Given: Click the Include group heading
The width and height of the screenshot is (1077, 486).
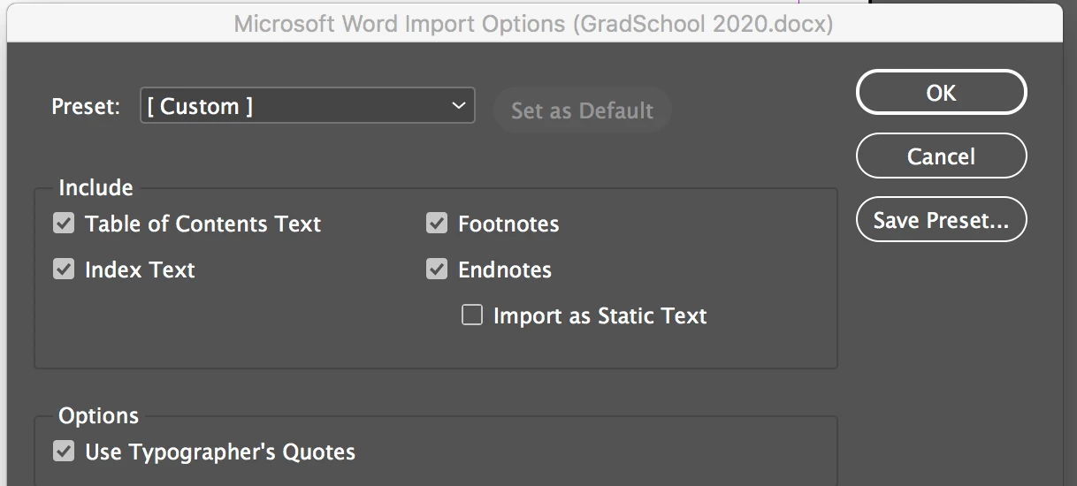Looking at the screenshot, I should [x=95, y=187].
